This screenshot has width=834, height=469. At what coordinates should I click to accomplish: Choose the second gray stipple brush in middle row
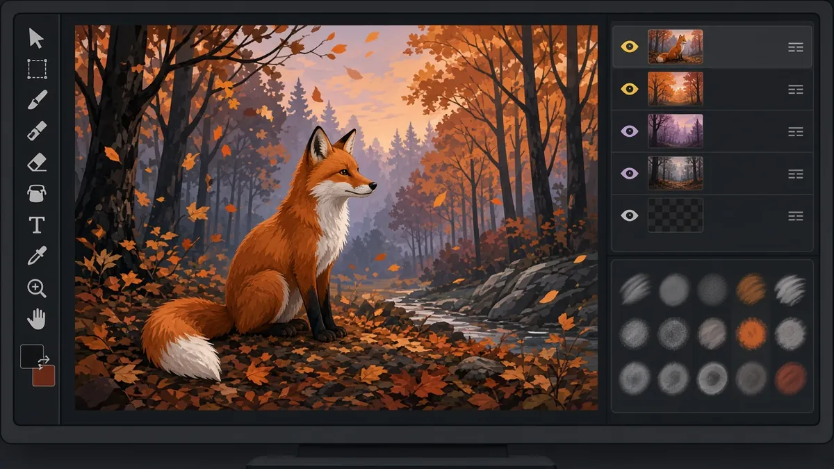click(673, 334)
